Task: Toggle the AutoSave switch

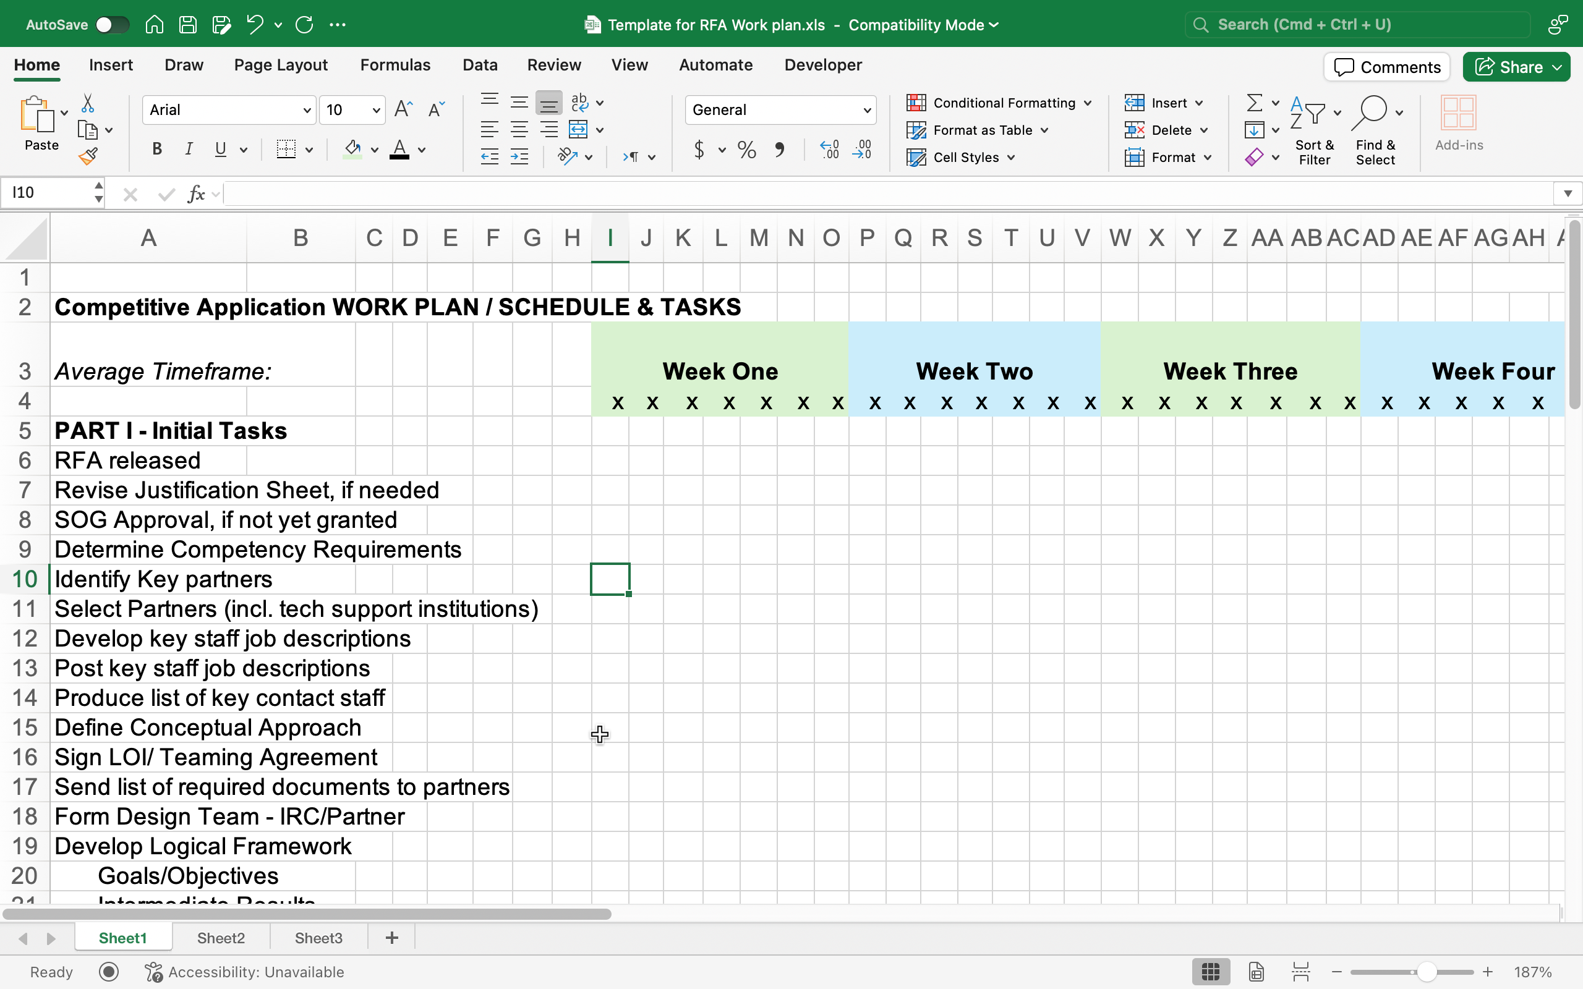Action: (112, 25)
